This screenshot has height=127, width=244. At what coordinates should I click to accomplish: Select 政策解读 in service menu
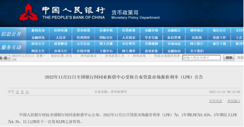coord(61,44)
